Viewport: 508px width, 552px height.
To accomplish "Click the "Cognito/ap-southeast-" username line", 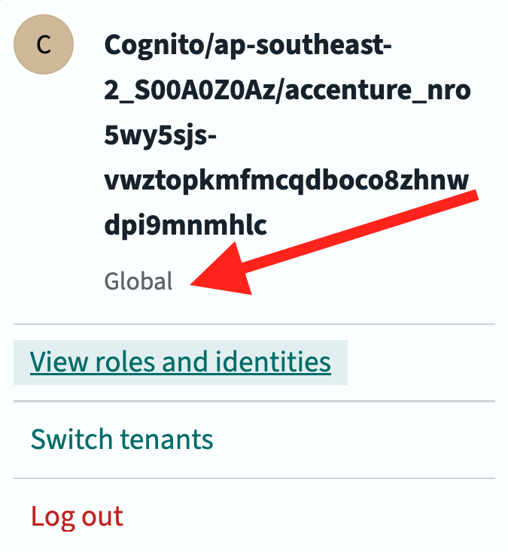I will pos(248,45).
